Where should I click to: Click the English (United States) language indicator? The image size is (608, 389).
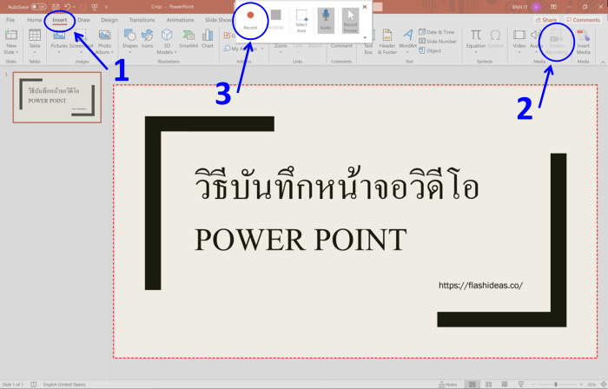point(64,385)
